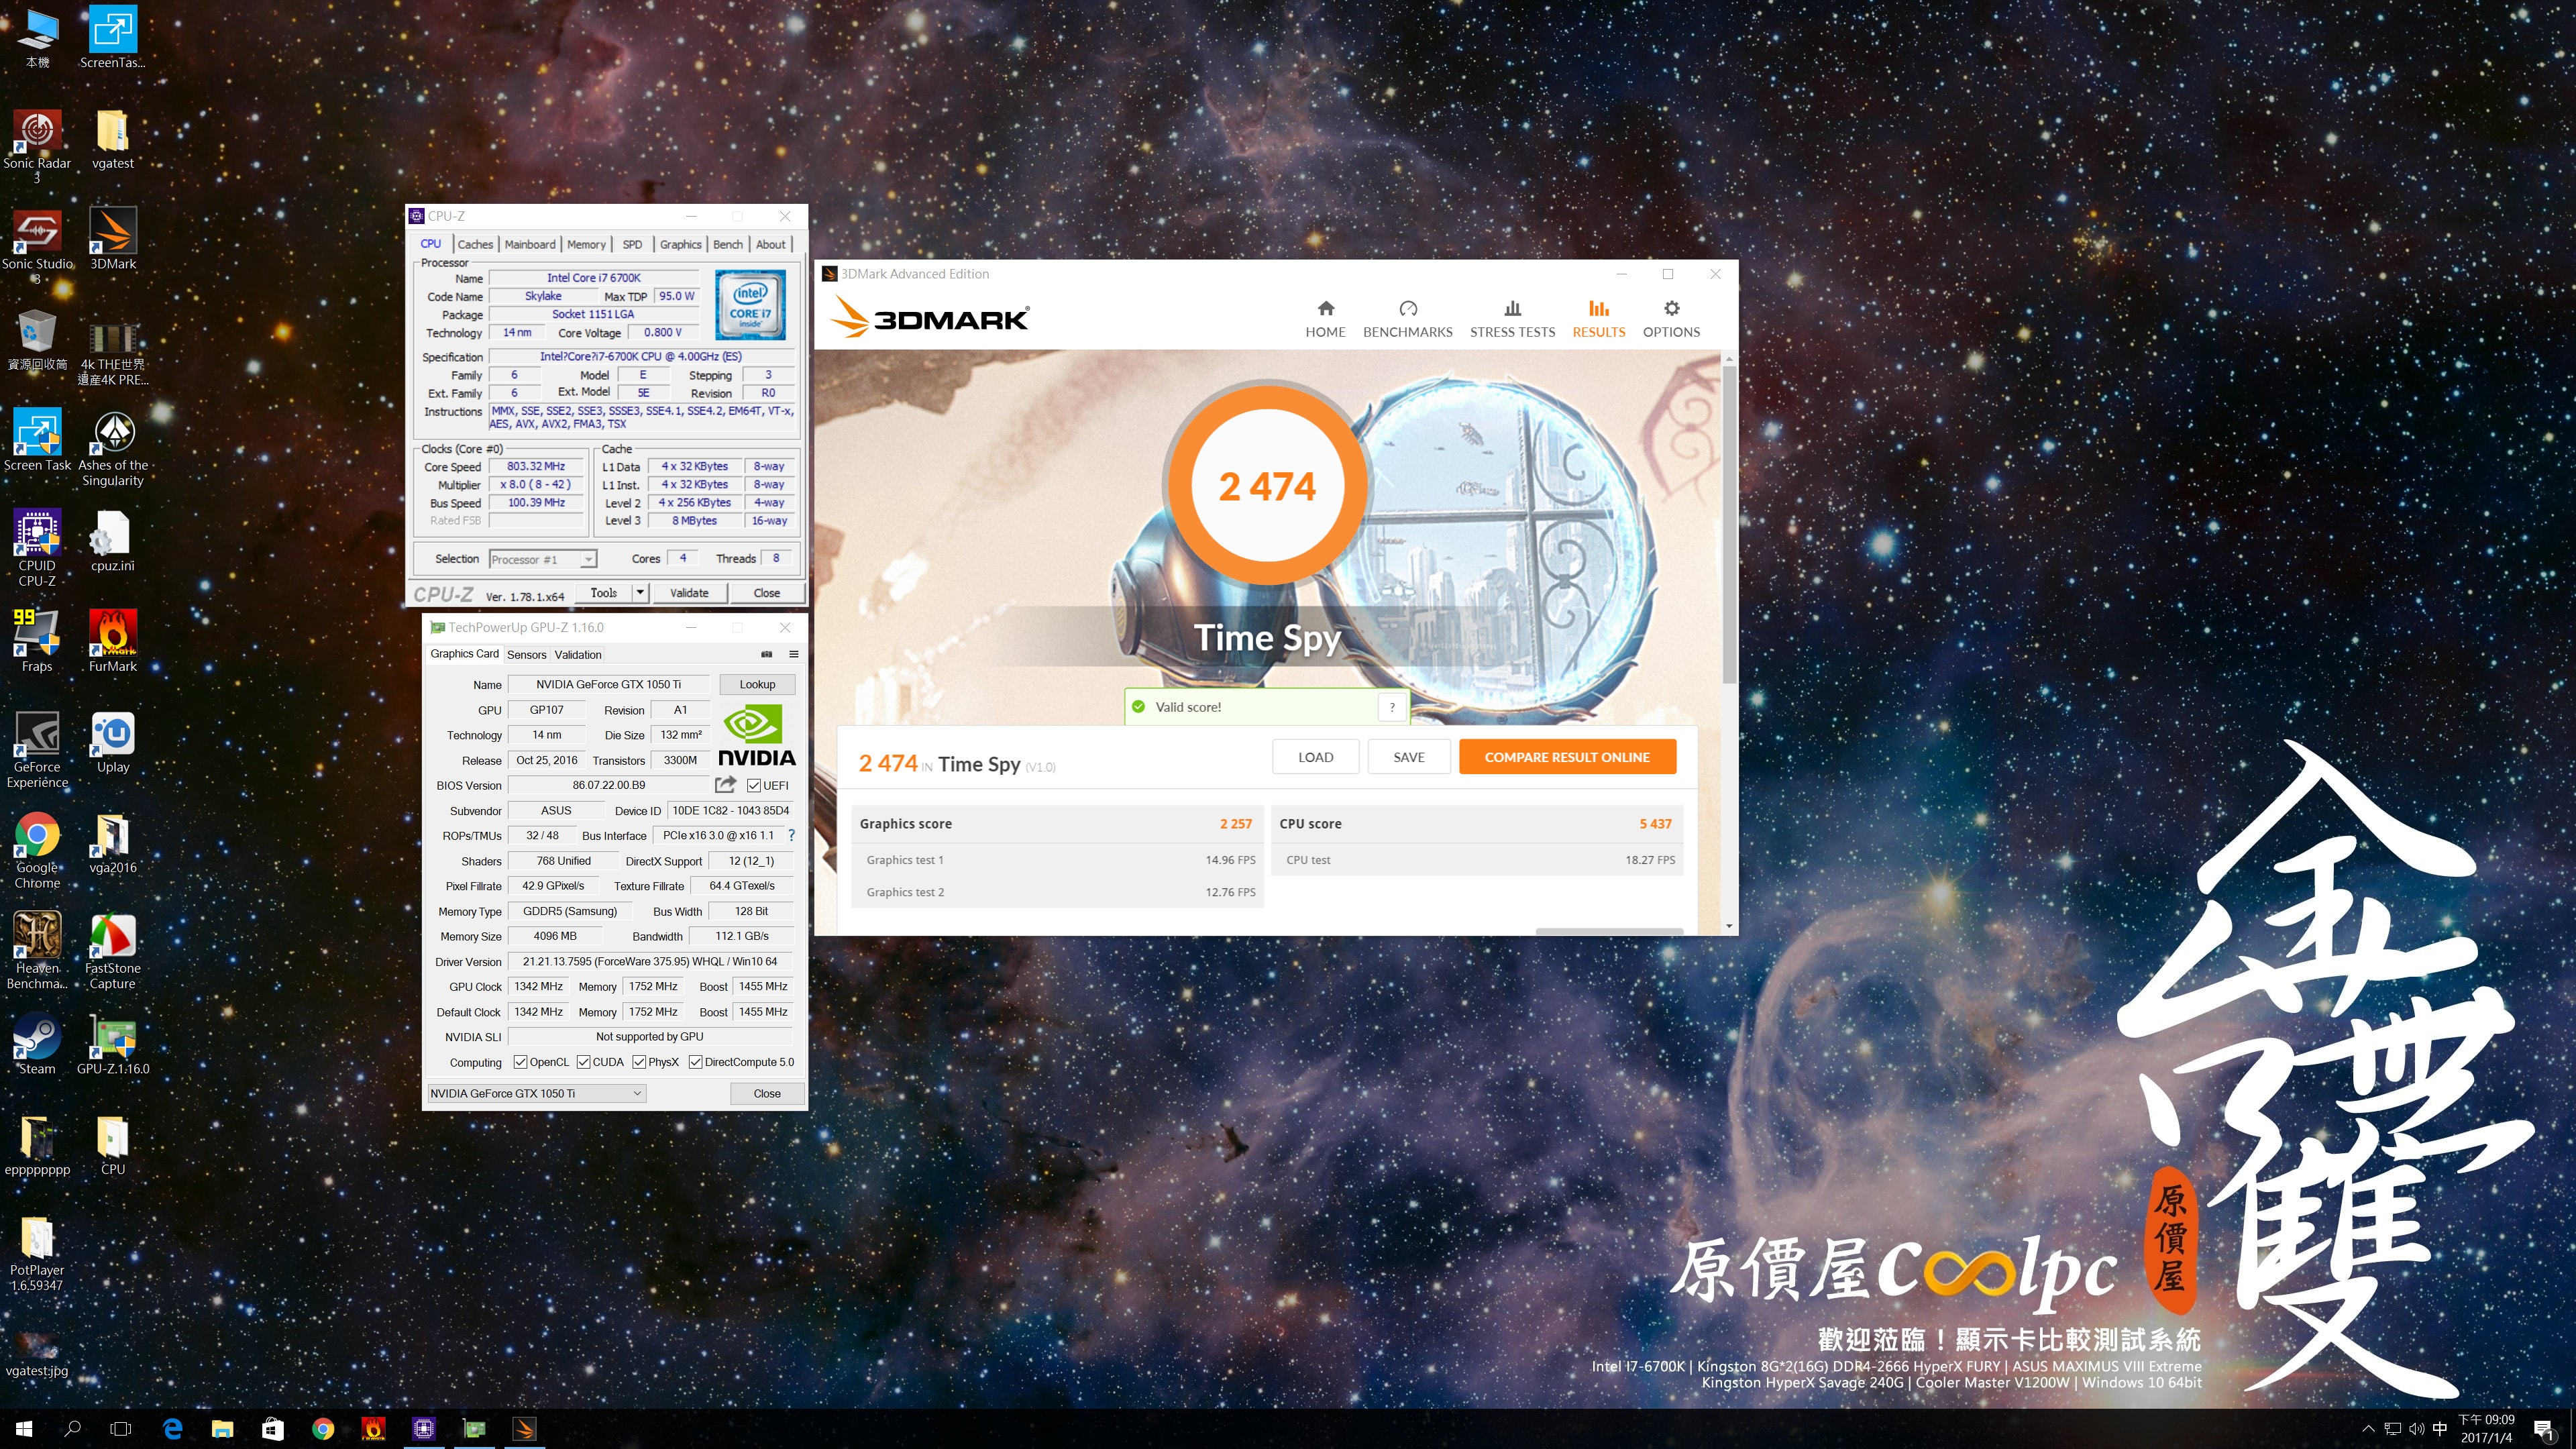Open the Graphics tab in CPU-Z
Image resolution: width=2576 pixels, height=1449 pixels.
pyautogui.click(x=680, y=244)
